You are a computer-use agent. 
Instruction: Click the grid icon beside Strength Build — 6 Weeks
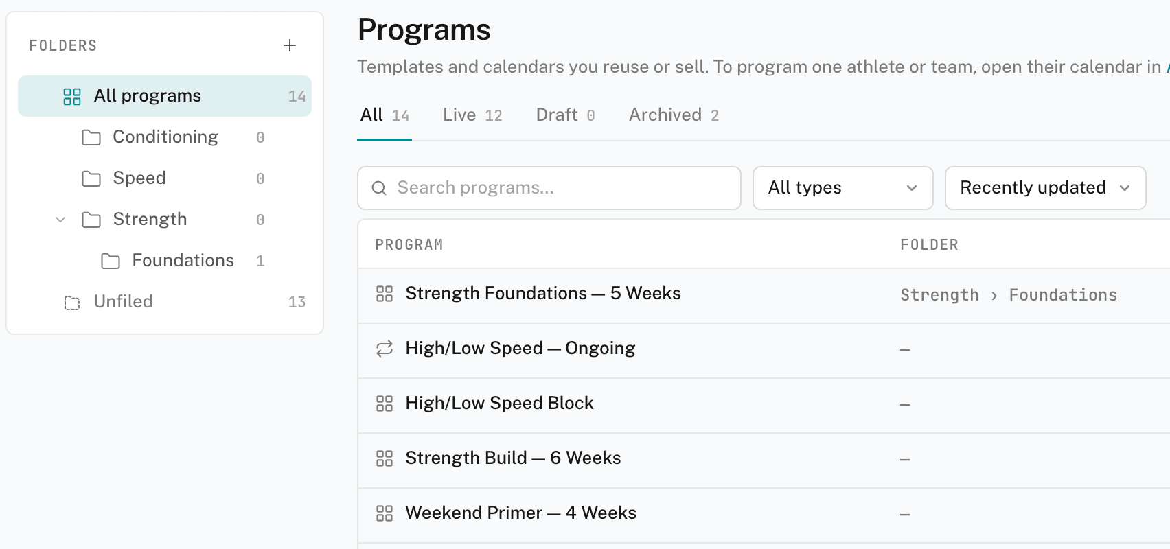point(385,458)
